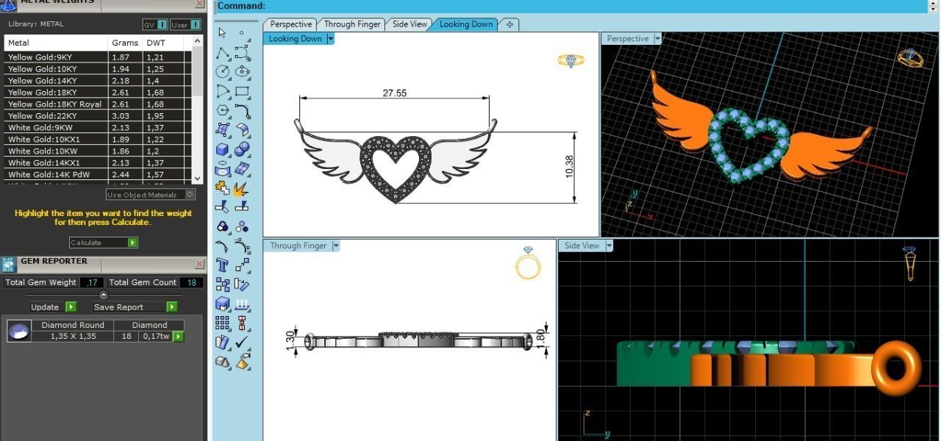Select the Rectangle tool

[x=242, y=91]
